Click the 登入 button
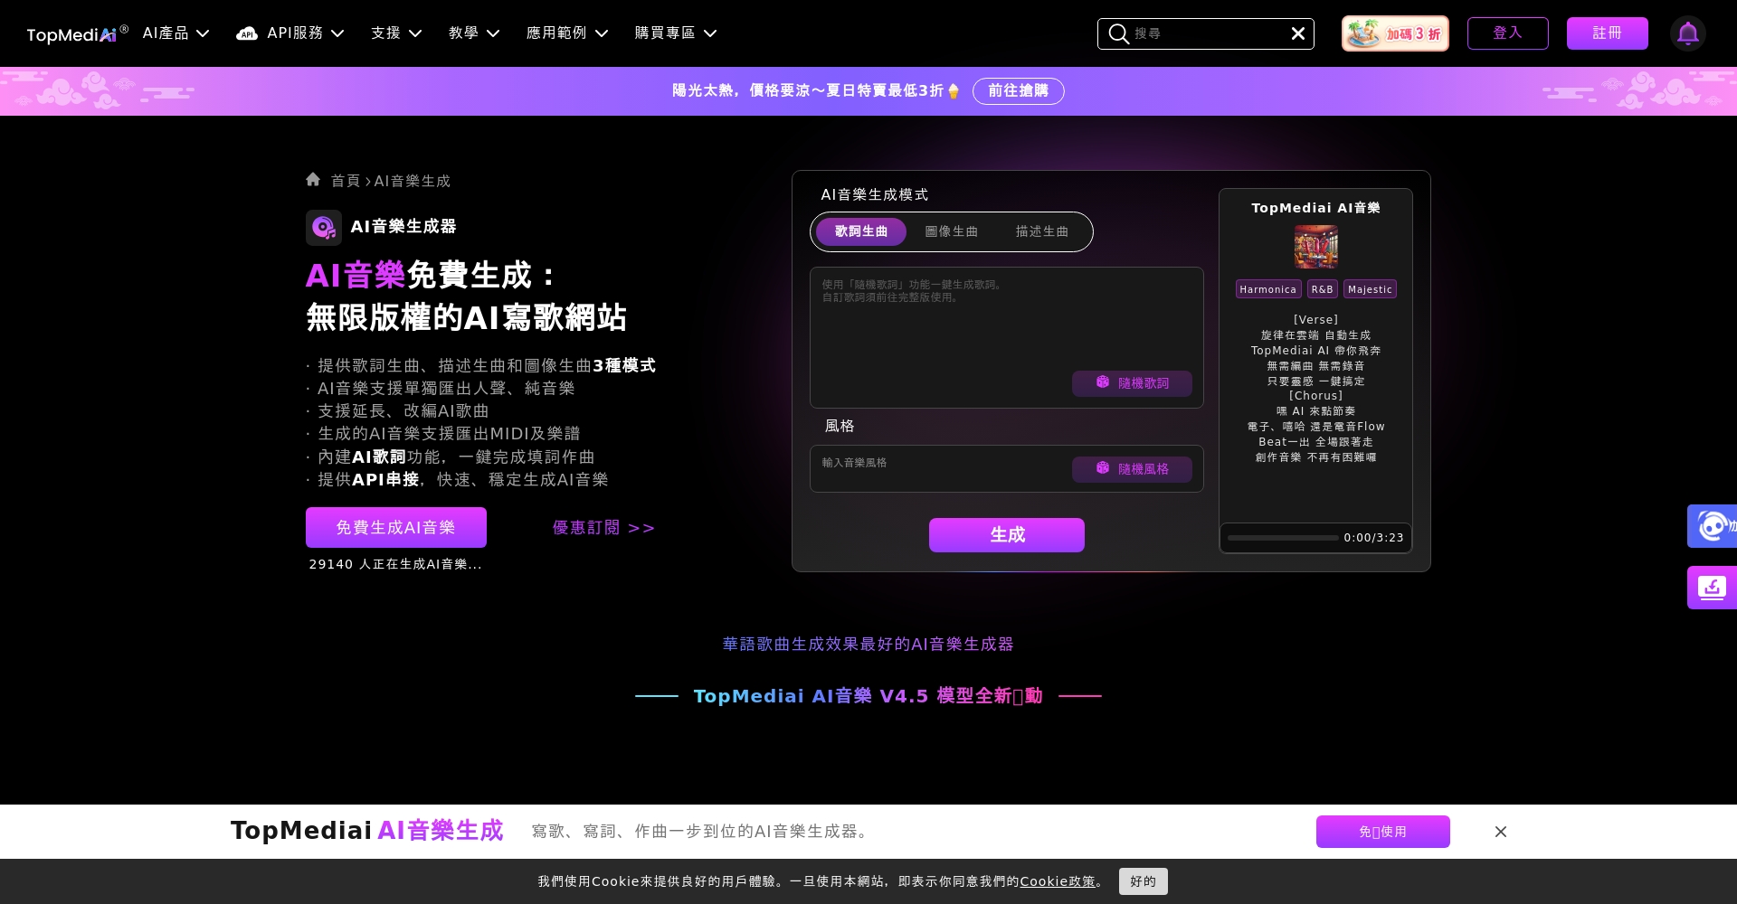Screen dimensions: 1737x904 pos(1508,33)
